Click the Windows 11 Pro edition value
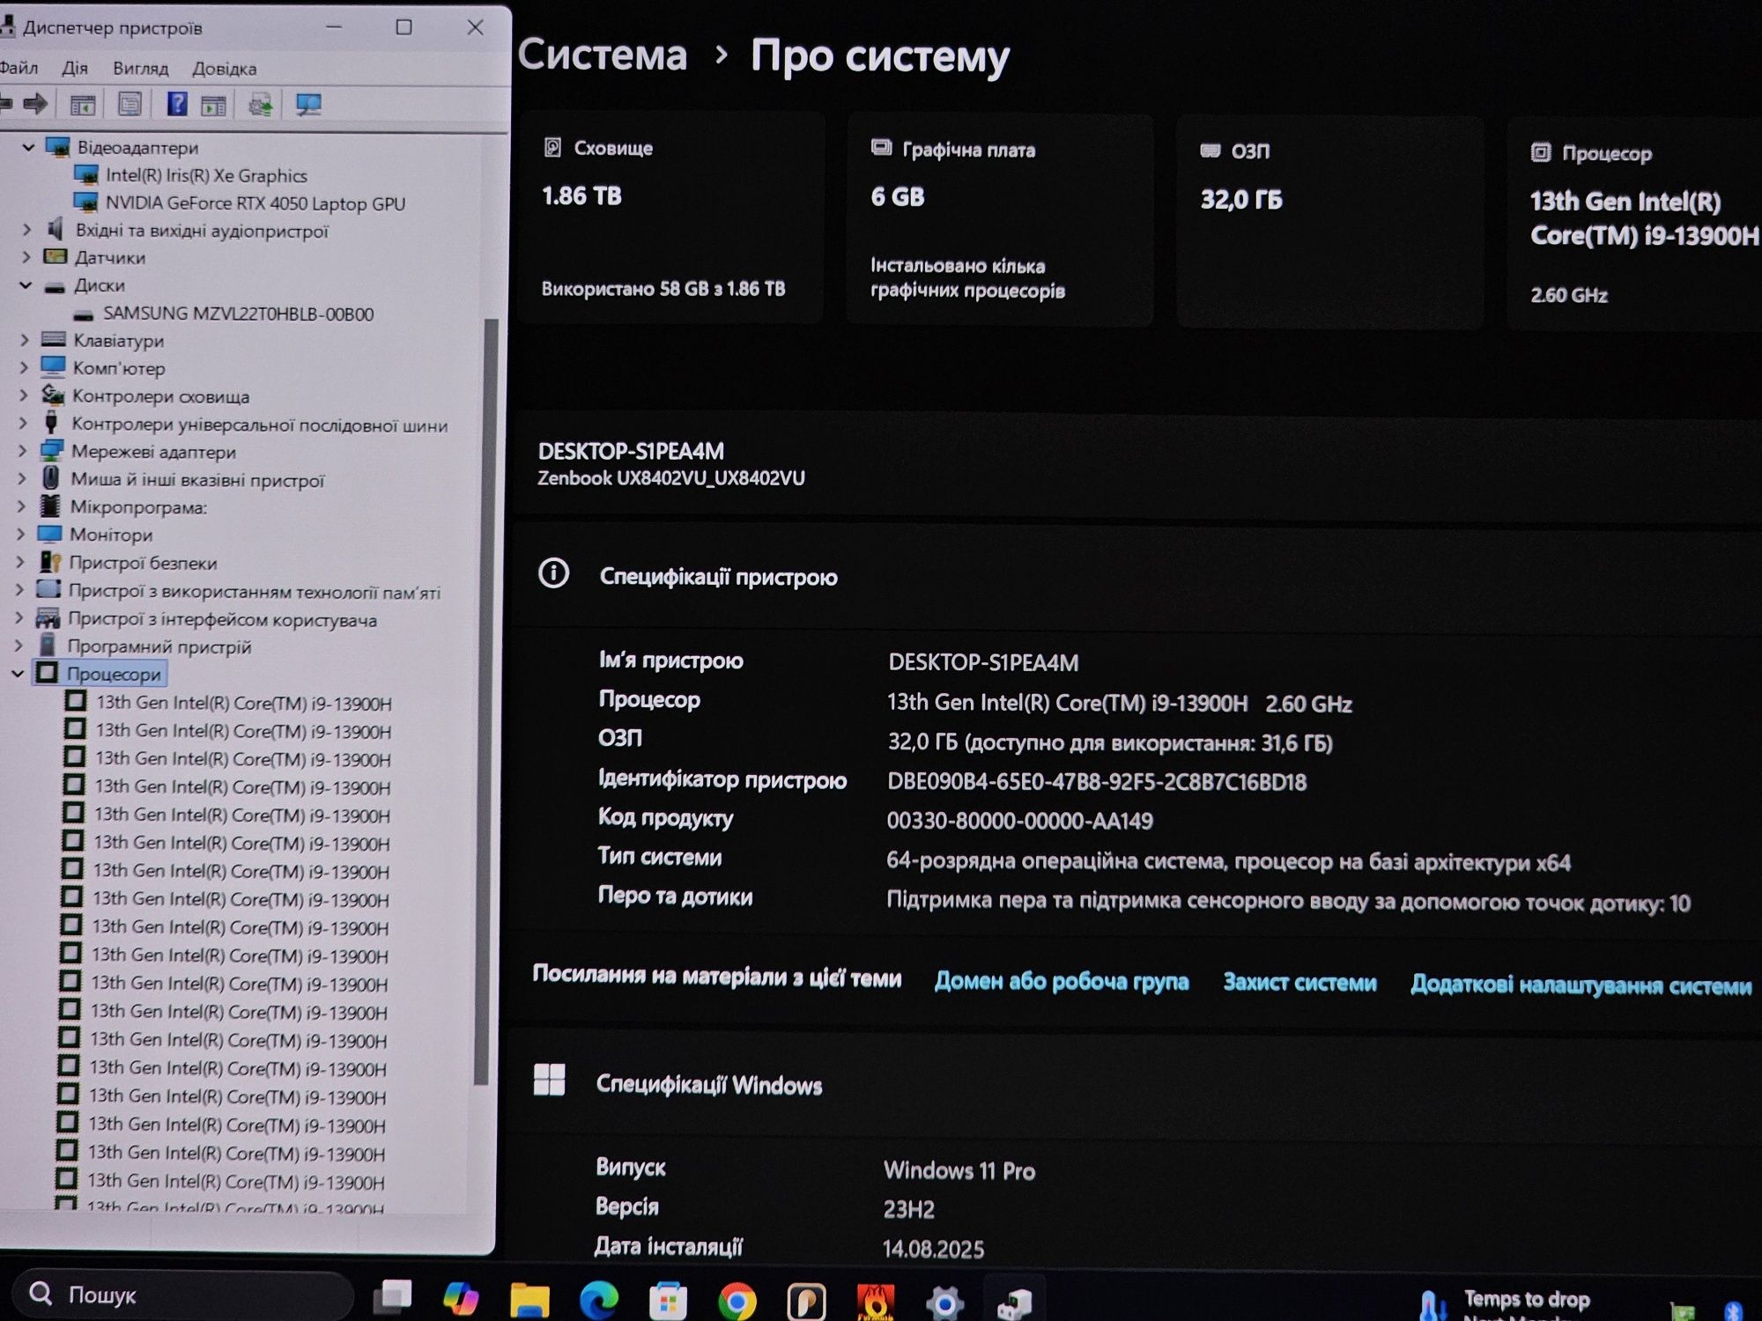Viewport: 1762px width, 1321px height. click(x=959, y=1170)
